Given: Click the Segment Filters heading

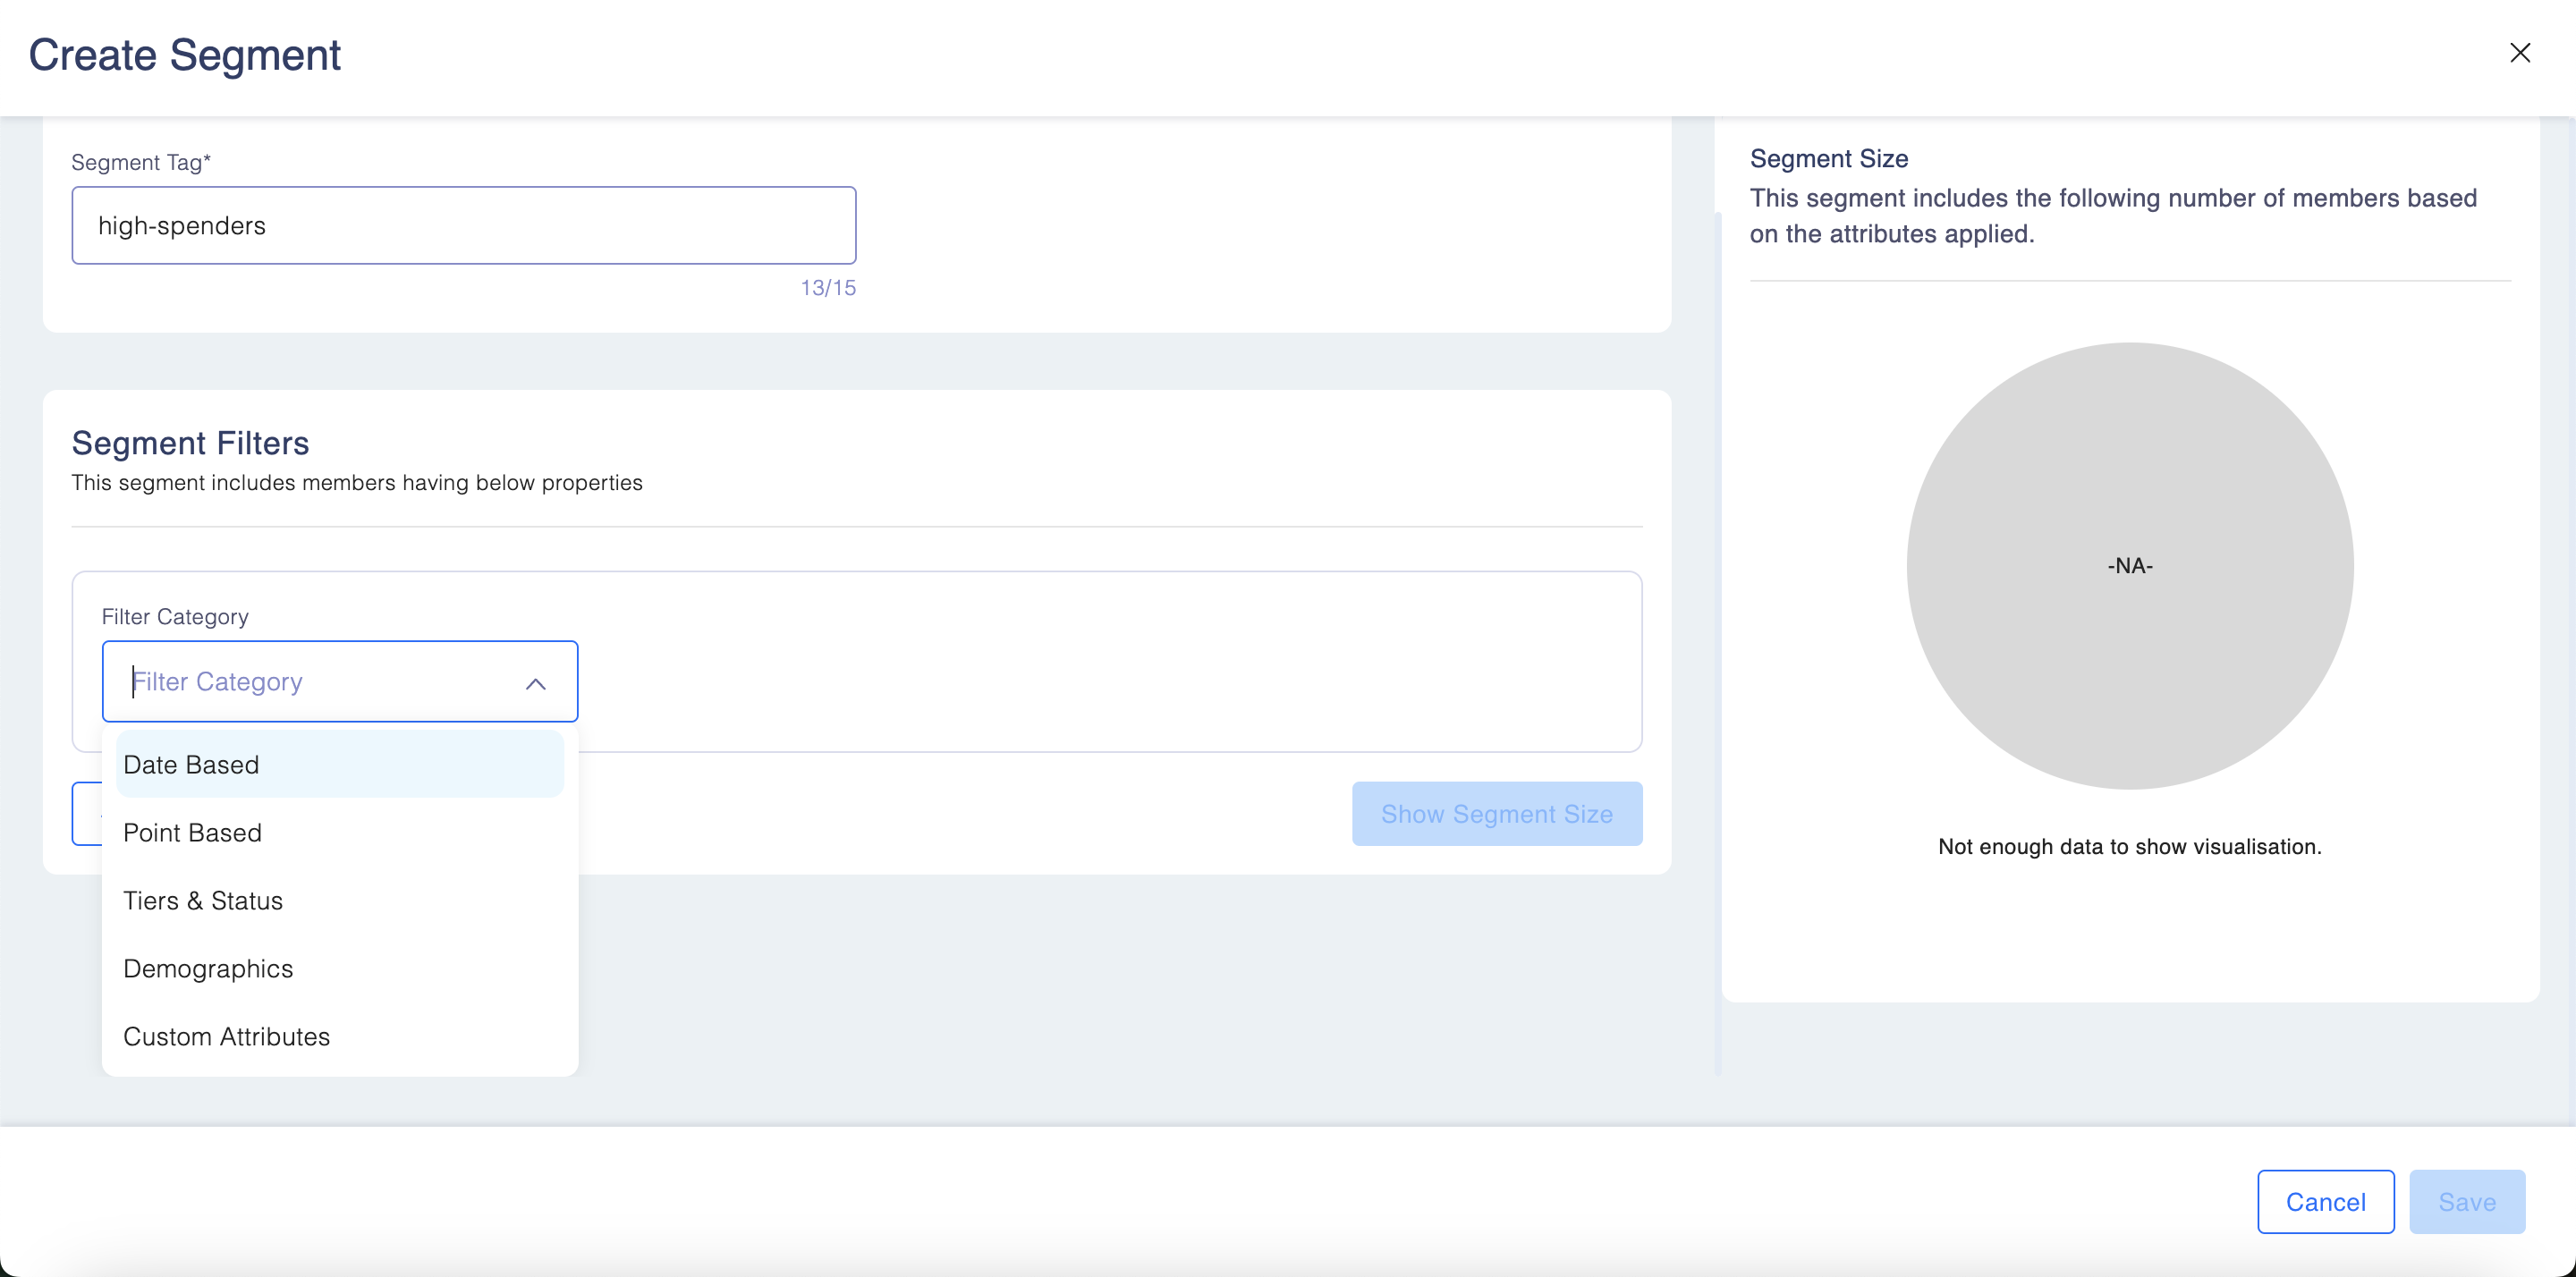Looking at the screenshot, I should pos(190,443).
